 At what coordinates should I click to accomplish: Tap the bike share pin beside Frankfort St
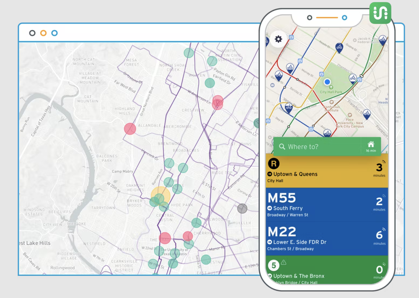367,114
